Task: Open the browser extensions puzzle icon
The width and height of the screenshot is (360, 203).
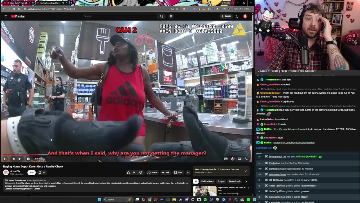Action: [209, 9]
